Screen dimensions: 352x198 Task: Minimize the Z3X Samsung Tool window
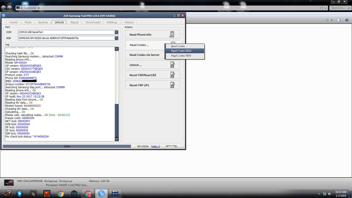coord(174,15)
